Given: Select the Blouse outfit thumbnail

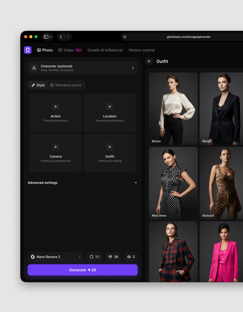Looking at the screenshot, I should (173, 109).
